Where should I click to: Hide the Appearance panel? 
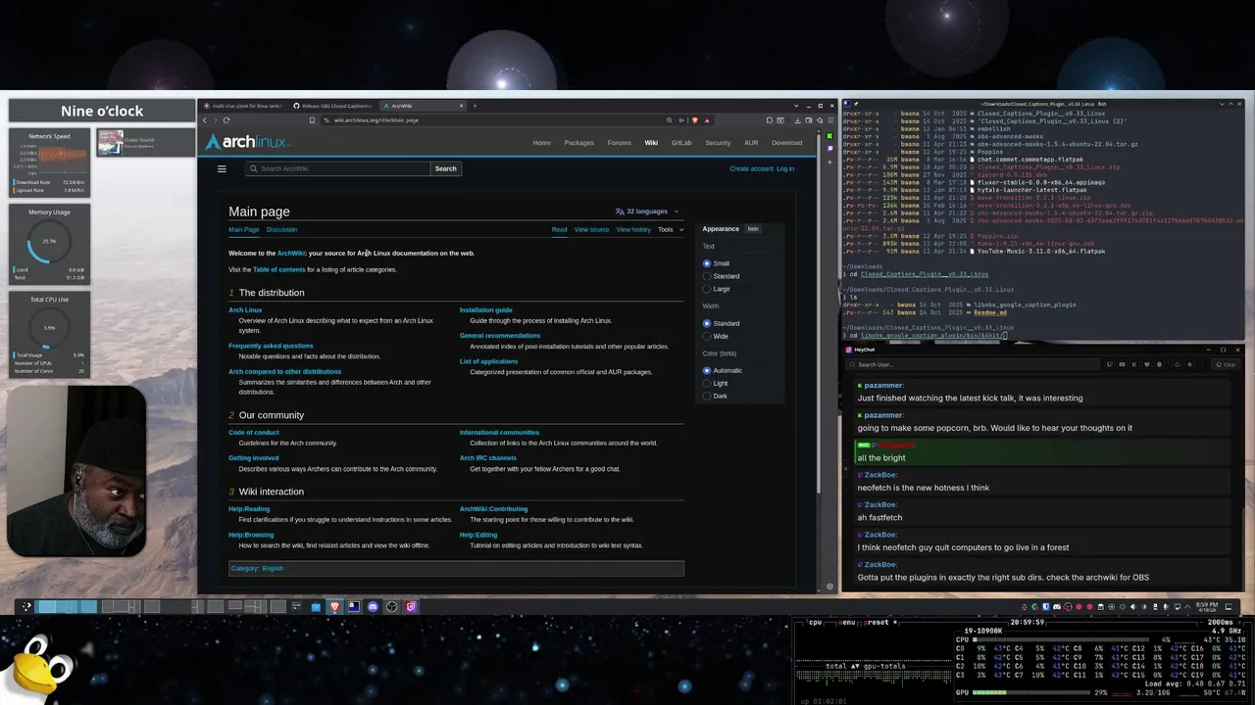(x=753, y=229)
